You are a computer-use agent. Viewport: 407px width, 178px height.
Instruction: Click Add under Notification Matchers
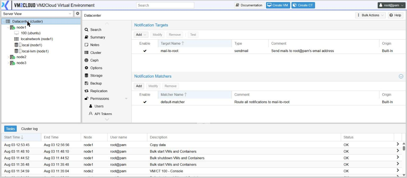pyautogui.click(x=139, y=86)
